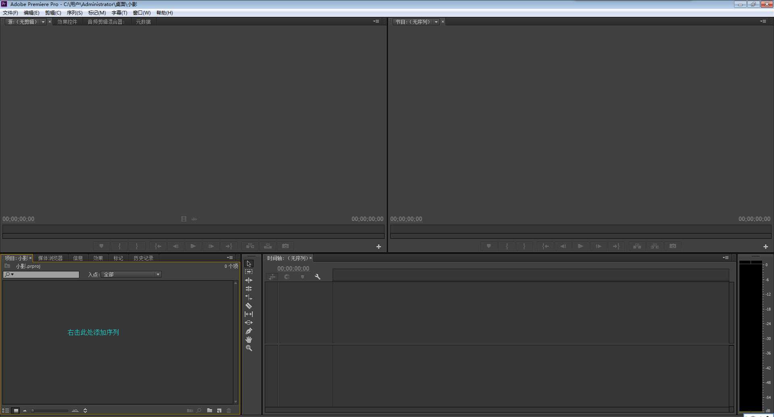The height and width of the screenshot is (417, 774).
Task: Select the Razor tool in the tools panel
Action: click(249, 306)
